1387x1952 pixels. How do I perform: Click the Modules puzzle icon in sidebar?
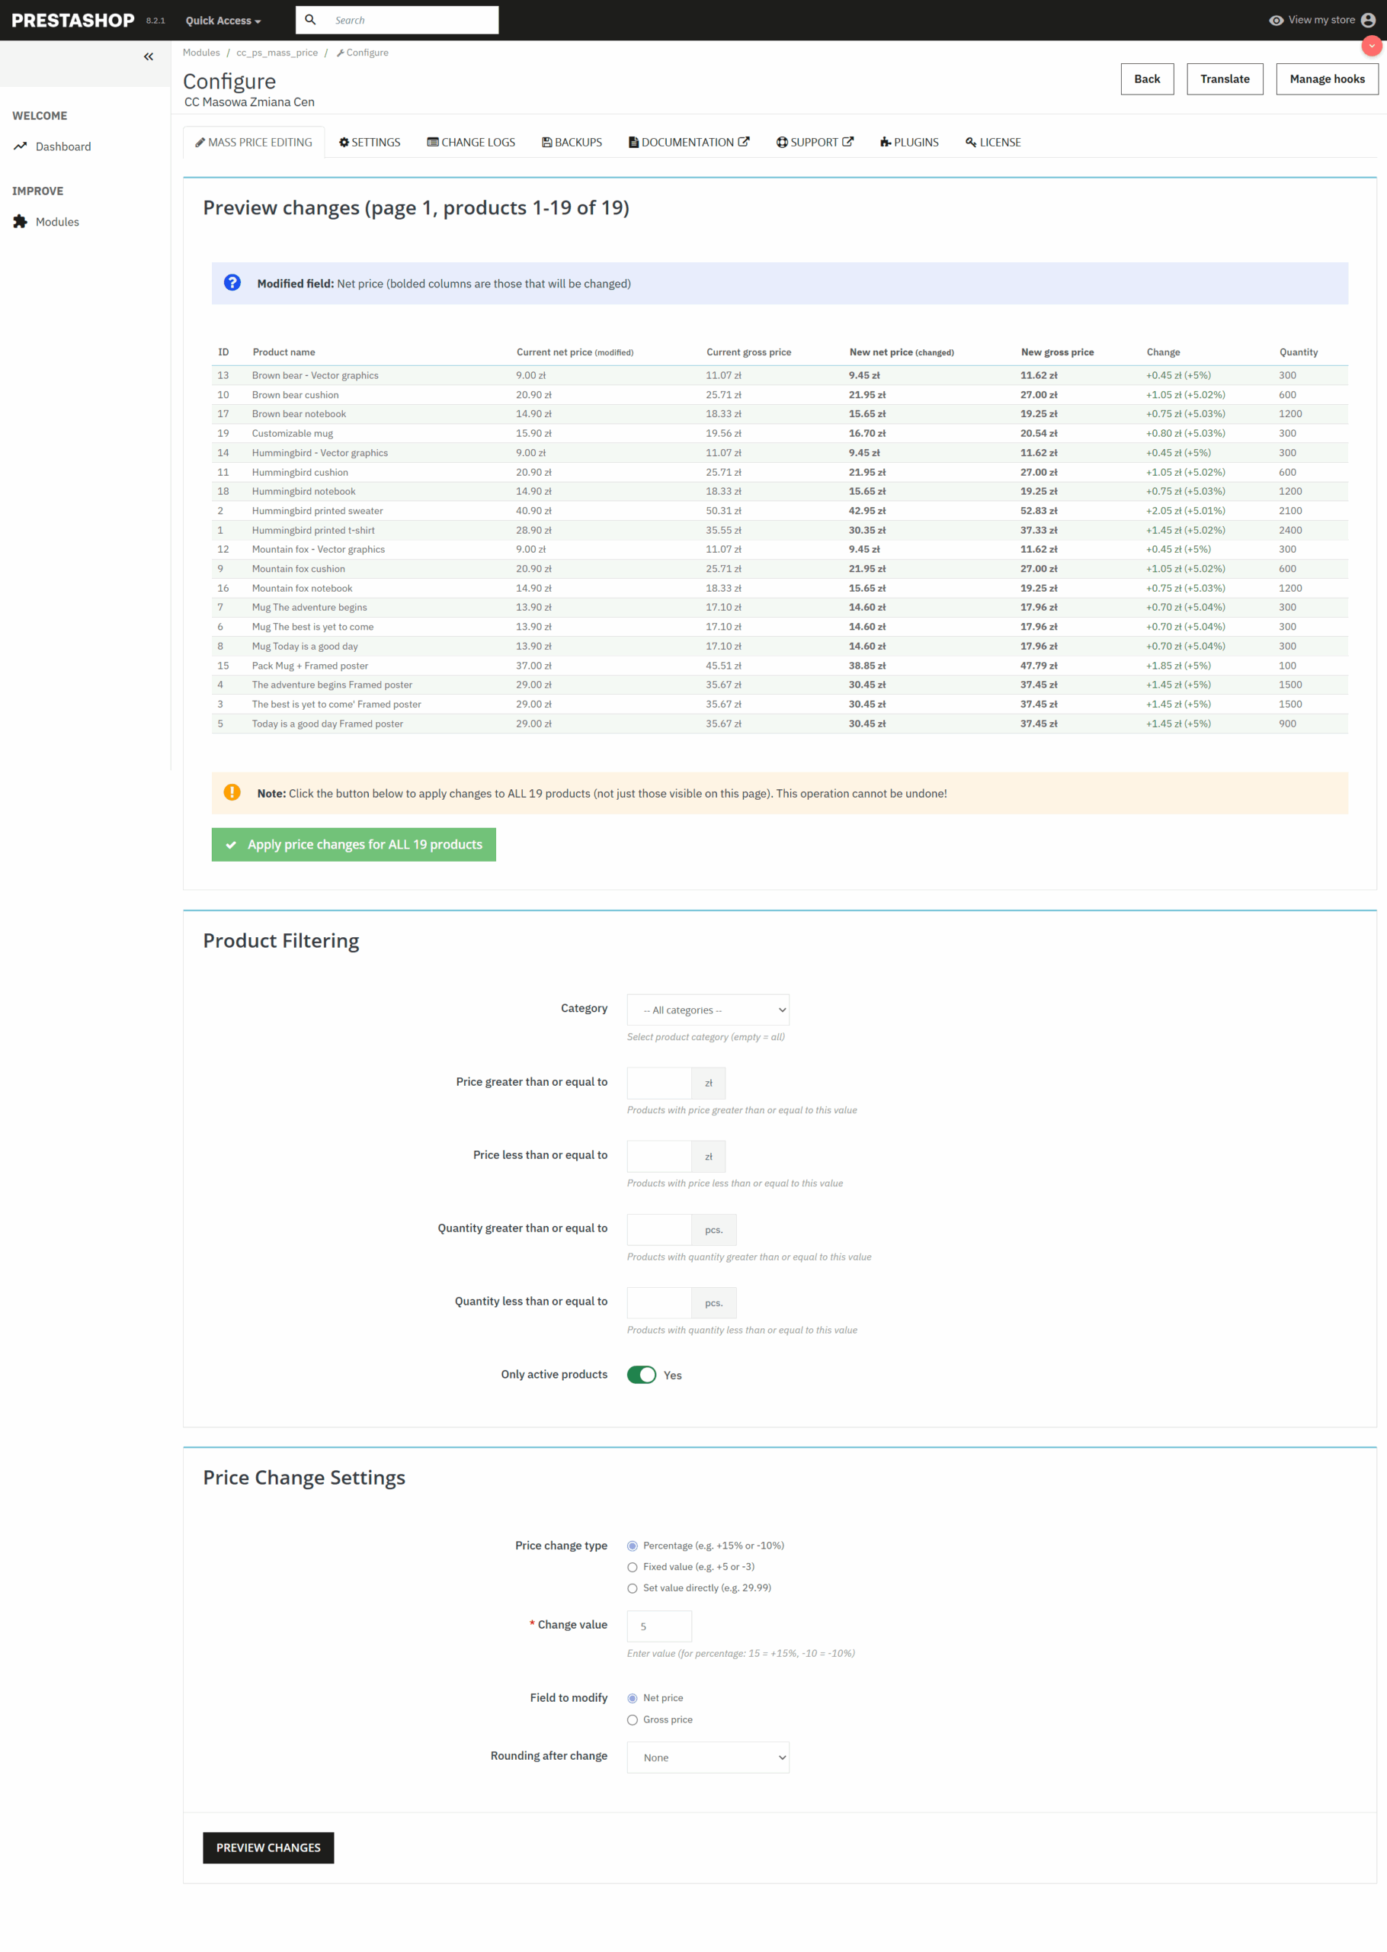[x=20, y=220]
